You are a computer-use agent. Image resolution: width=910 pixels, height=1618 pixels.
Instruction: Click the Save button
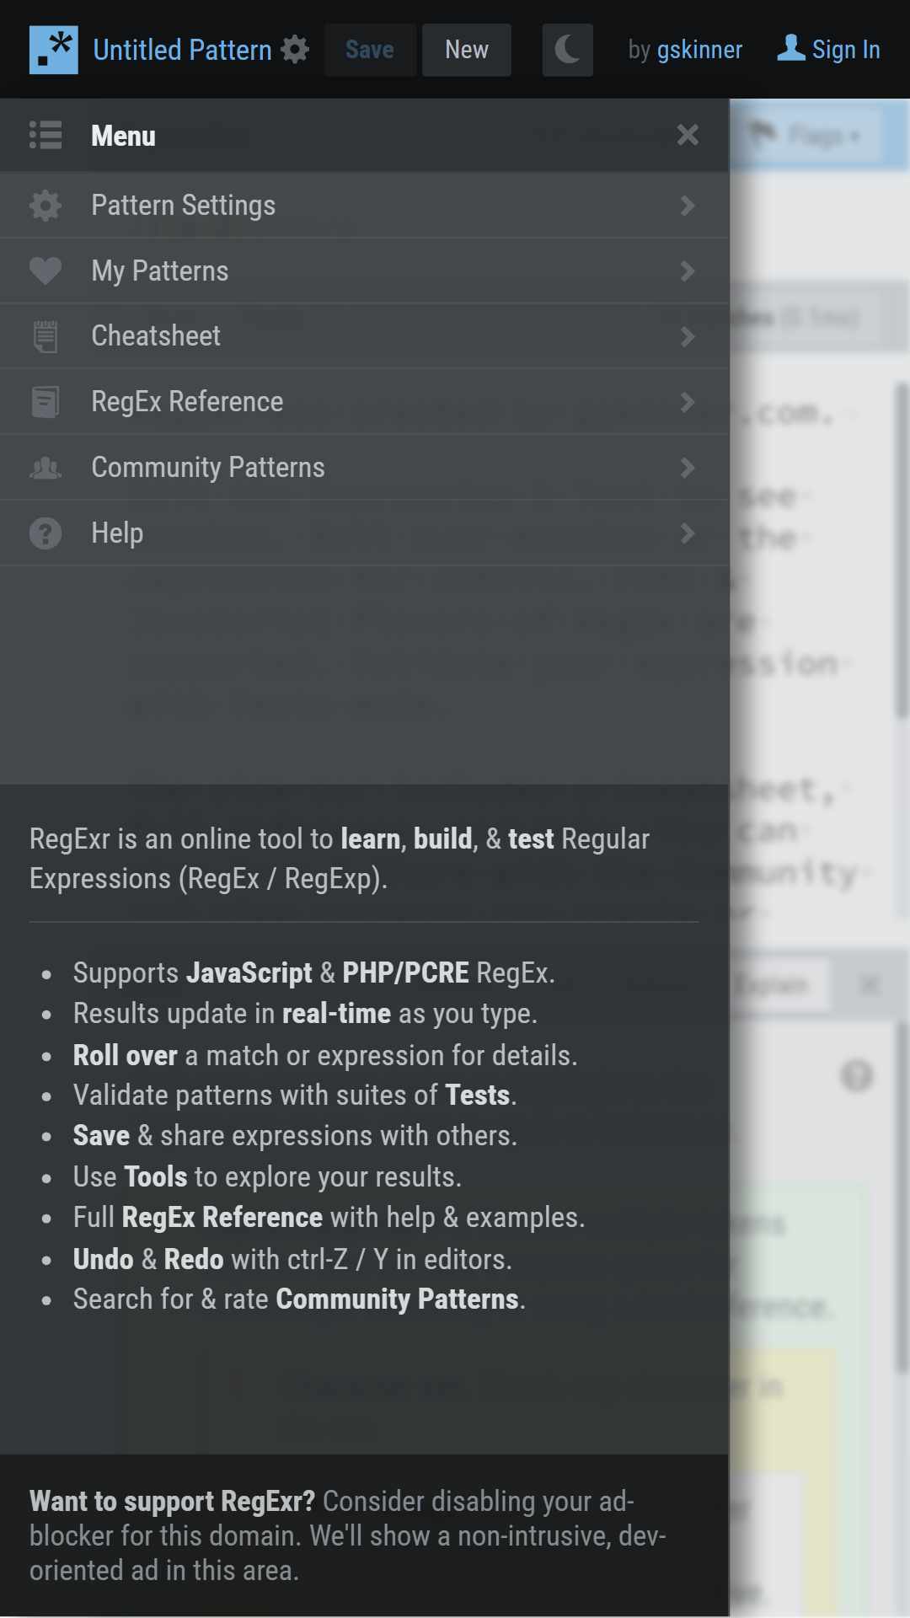[x=369, y=50]
